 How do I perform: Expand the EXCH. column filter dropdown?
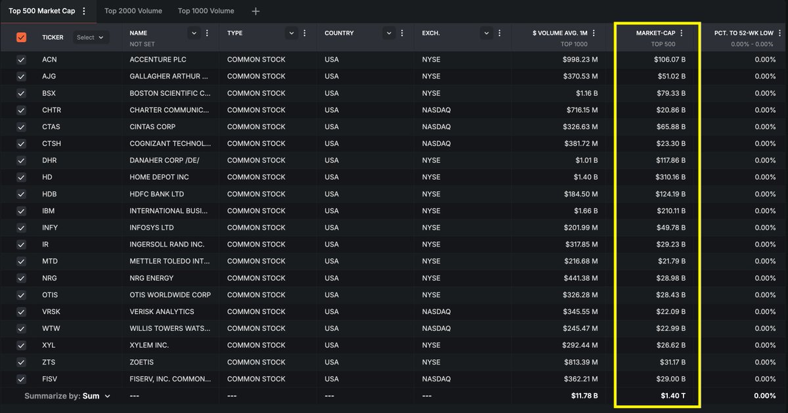487,33
